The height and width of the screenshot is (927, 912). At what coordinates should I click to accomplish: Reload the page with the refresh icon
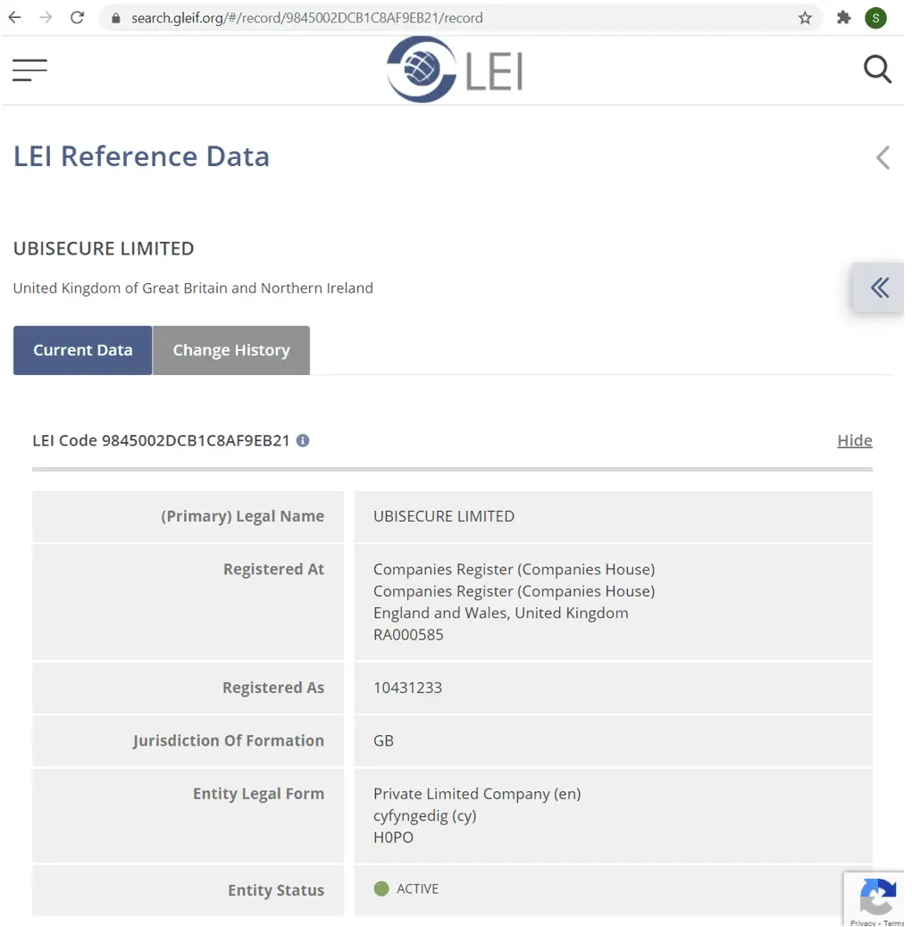(77, 18)
